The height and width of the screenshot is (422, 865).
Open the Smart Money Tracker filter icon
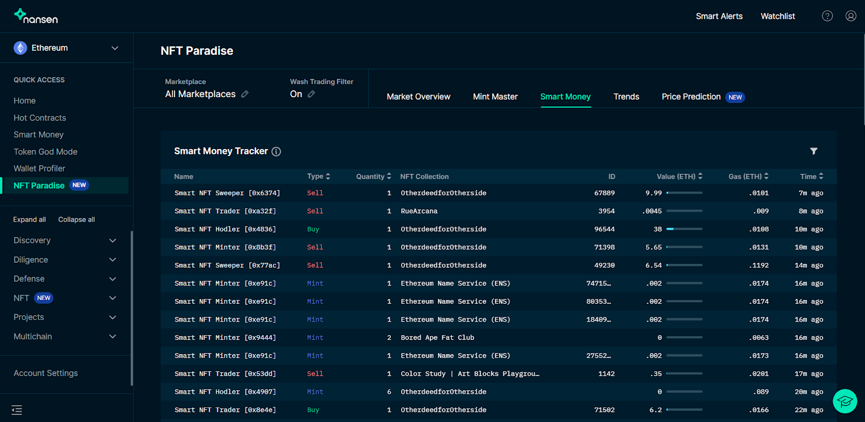pyautogui.click(x=814, y=151)
